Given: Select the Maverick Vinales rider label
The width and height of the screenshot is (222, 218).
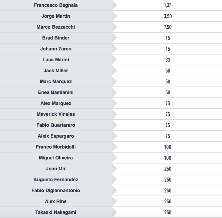Looking at the screenshot, I should (x=56, y=114).
